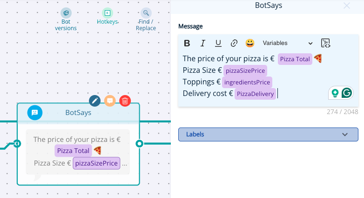Image resolution: width=364 pixels, height=198 pixels.
Task: Close the BotSays side panel
Action: tap(347, 6)
